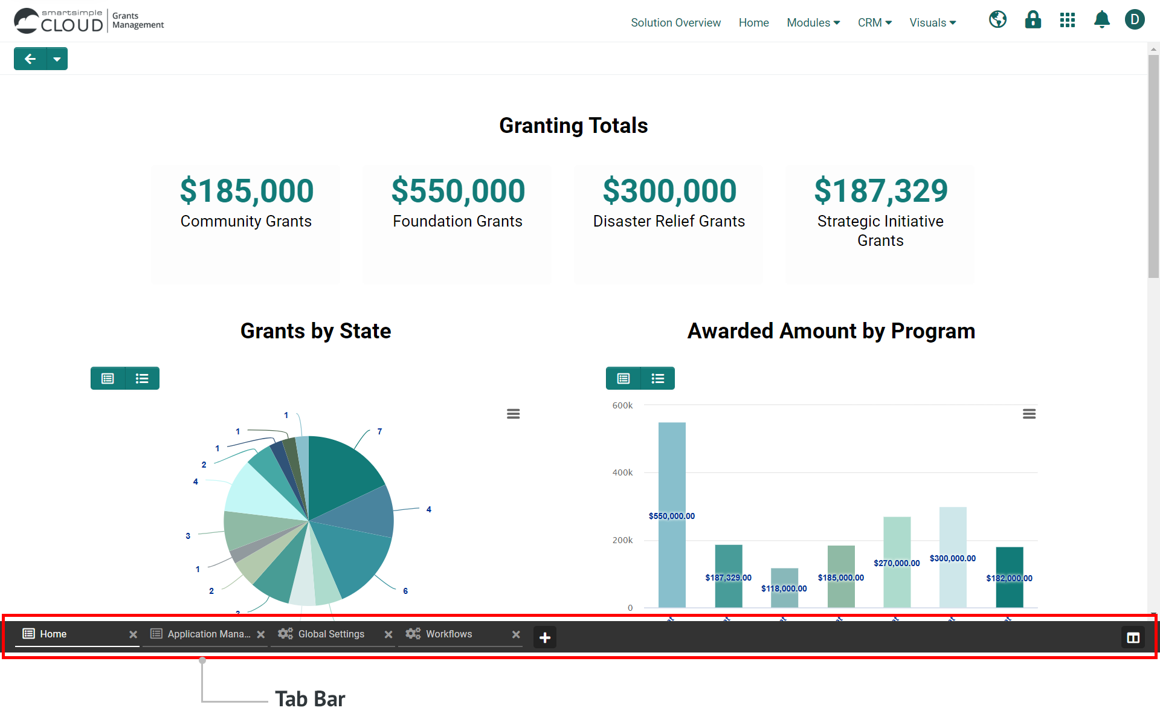Expand the Modules dropdown menu
Viewport: 1160px width, 725px height.
click(x=813, y=22)
